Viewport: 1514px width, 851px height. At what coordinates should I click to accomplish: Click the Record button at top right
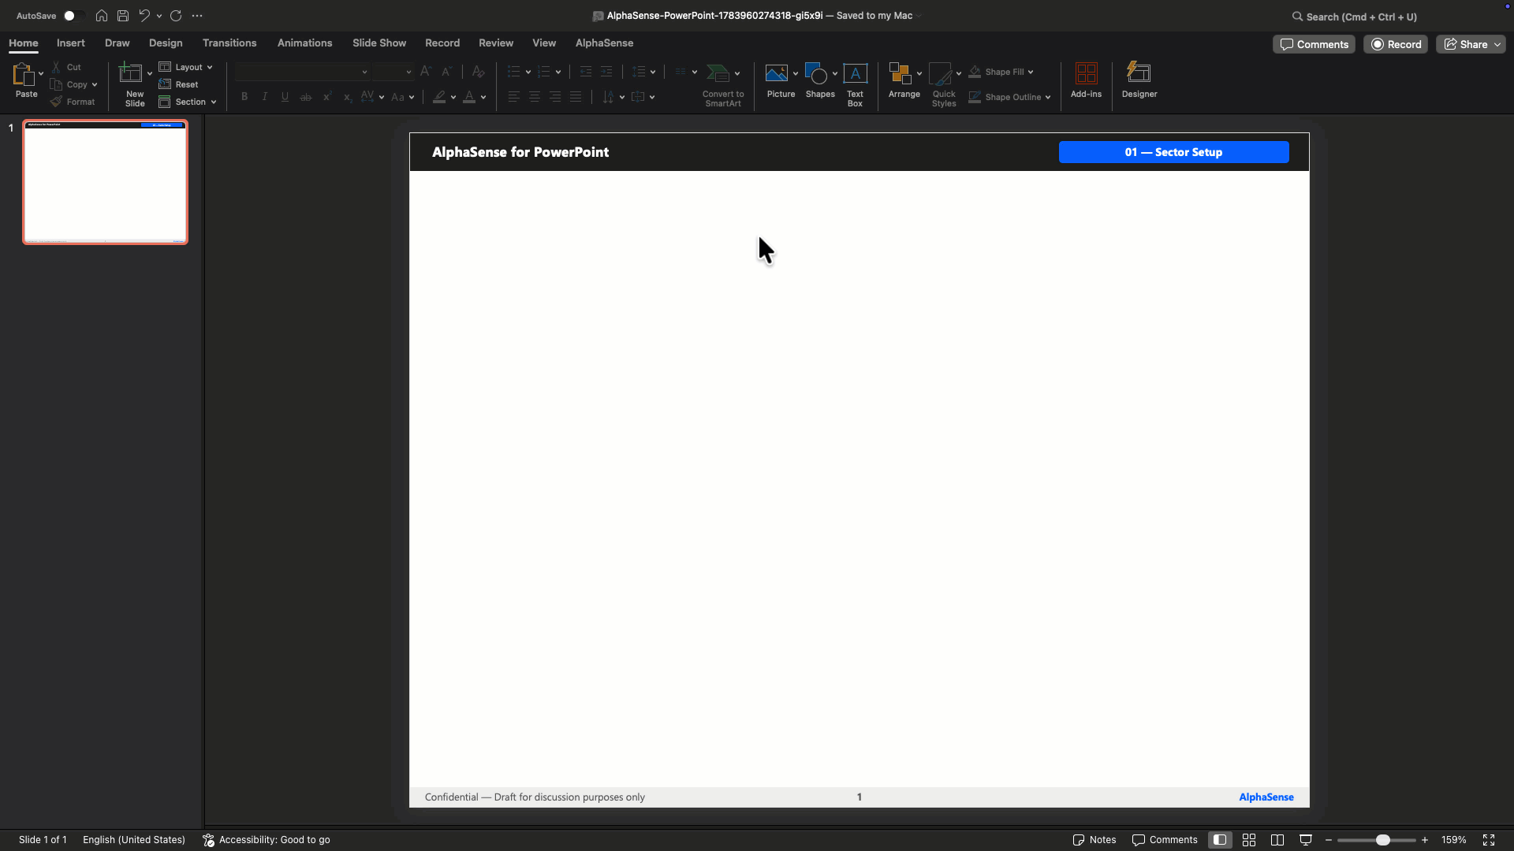[1396, 45]
